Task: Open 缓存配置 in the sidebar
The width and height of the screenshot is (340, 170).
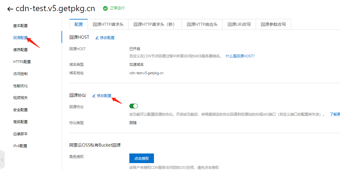Action: [20, 50]
